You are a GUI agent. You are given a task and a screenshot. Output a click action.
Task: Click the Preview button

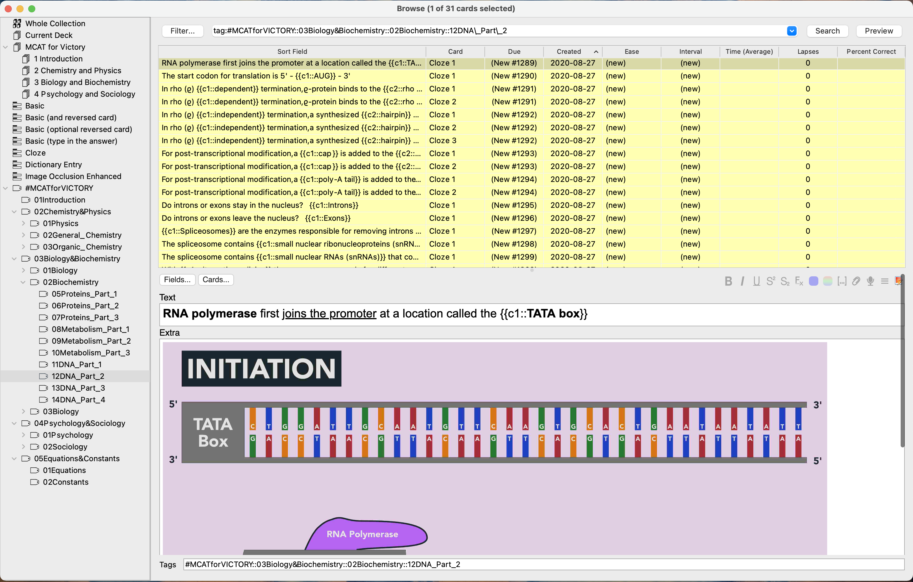(879, 31)
